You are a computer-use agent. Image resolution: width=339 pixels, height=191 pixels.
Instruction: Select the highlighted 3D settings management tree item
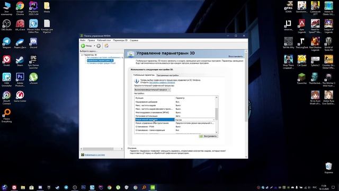pos(100,60)
